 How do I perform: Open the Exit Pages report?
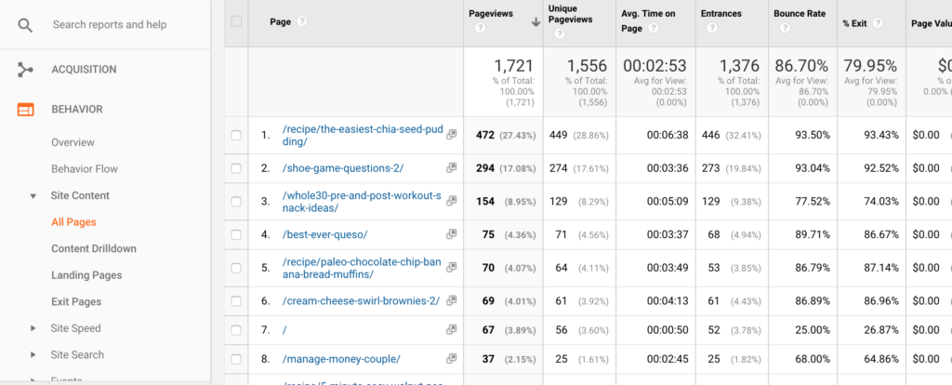(x=76, y=302)
